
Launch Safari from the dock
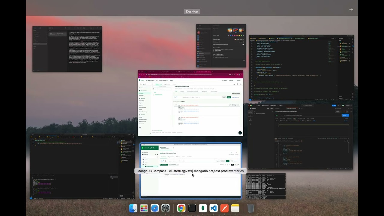click(x=155, y=208)
